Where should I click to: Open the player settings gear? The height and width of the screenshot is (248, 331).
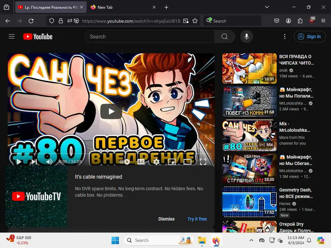[x=156, y=162]
